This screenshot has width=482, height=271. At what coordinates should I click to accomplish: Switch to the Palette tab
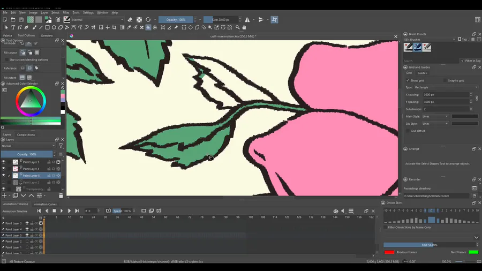(x=7, y=36)
